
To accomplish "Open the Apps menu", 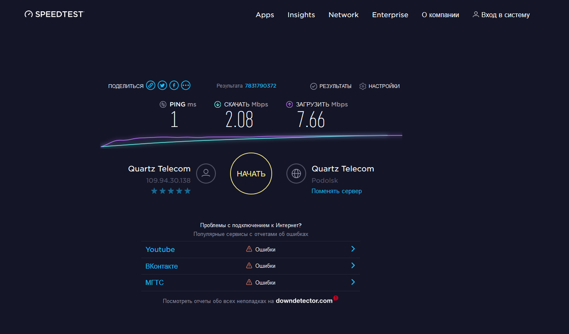I will (x=265, y=15).
